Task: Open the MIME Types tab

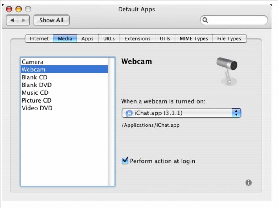Action: [x=194, y=38]
